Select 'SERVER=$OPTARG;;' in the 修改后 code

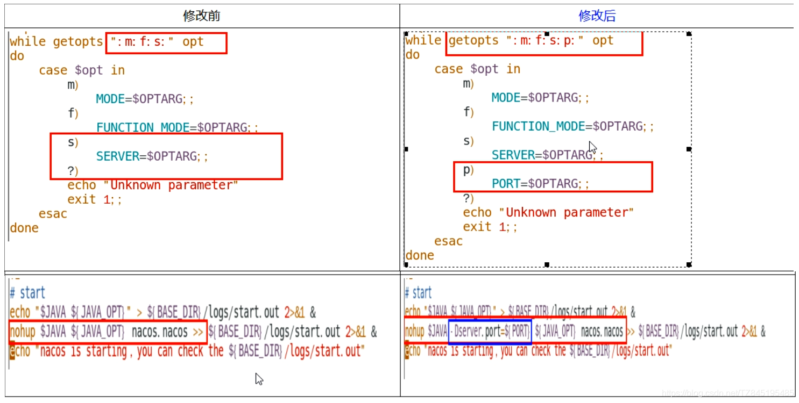548,155
